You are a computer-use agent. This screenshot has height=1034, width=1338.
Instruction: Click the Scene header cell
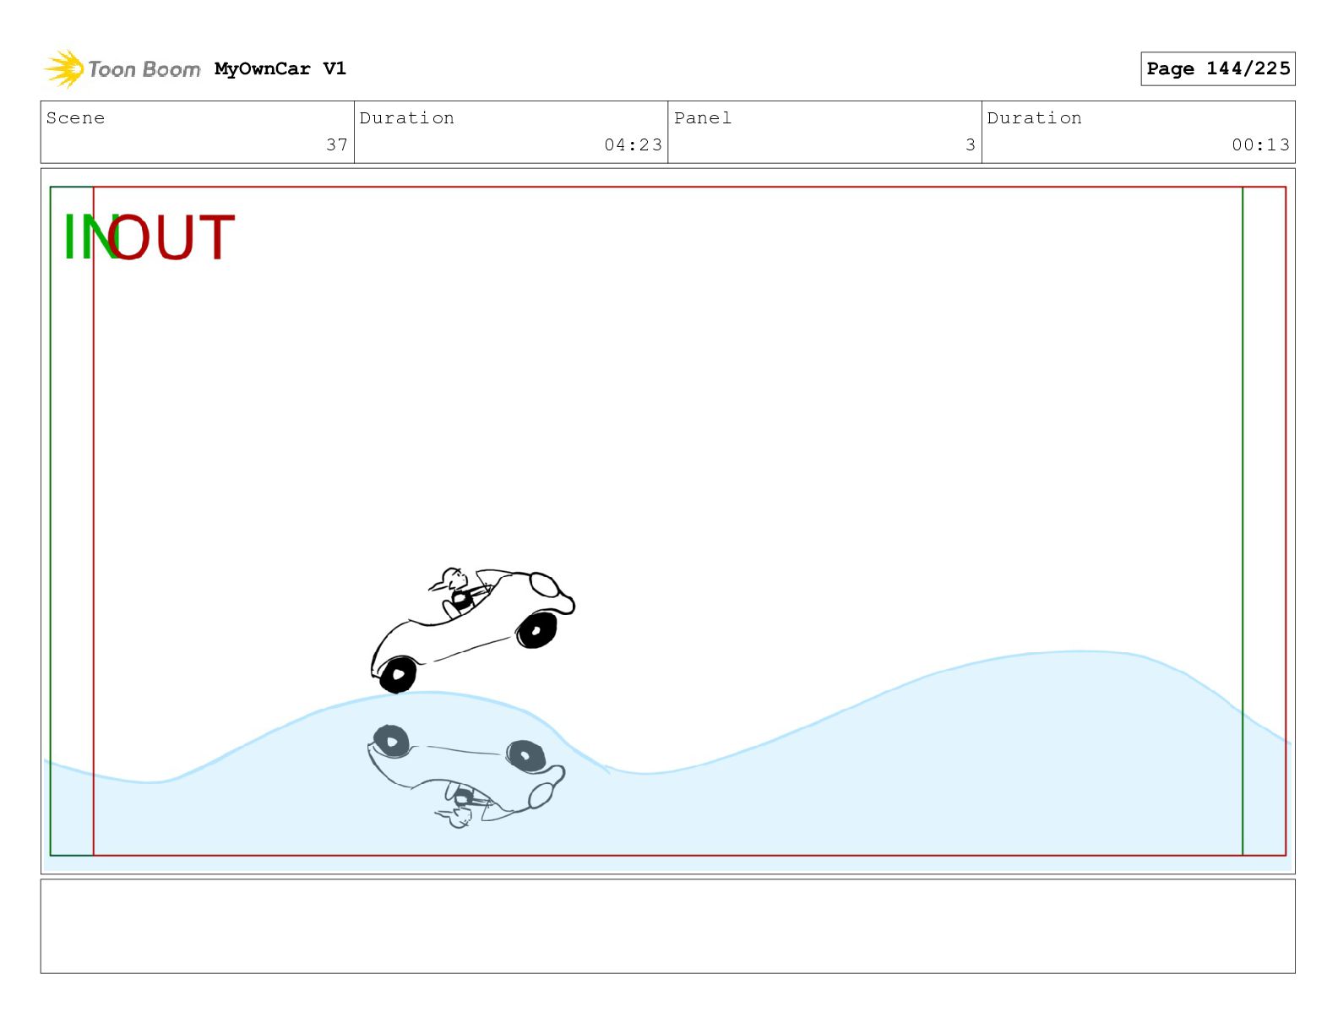tap(198, 132)
